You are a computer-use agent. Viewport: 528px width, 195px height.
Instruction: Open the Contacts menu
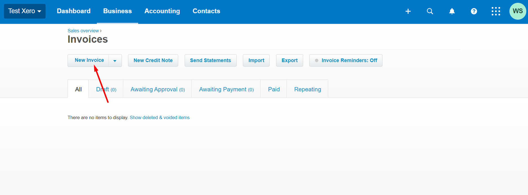tap(206, 11)
